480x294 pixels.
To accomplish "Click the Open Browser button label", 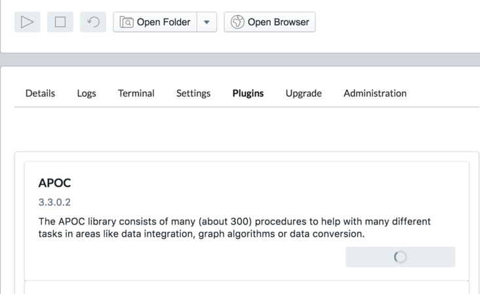I will tap(278, 22).
